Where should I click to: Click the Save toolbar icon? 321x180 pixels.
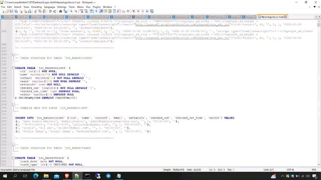coord(12,11)
